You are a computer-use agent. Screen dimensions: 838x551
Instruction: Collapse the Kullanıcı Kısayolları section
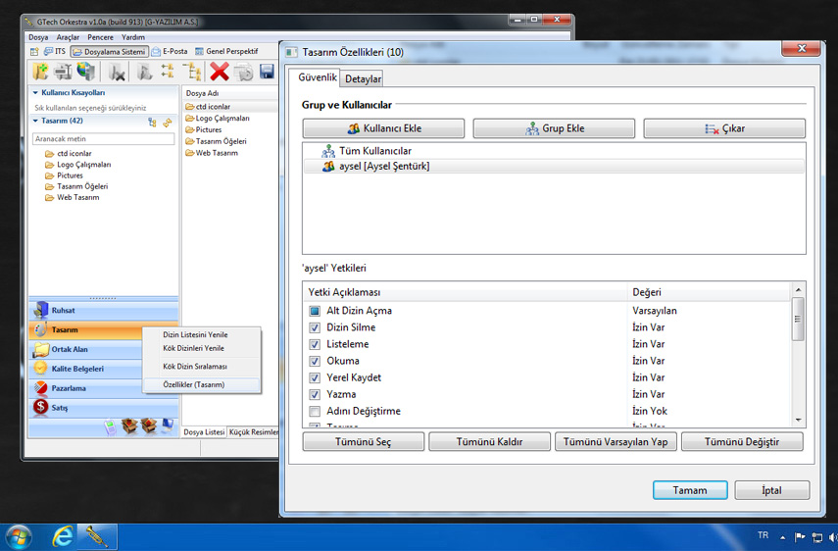click(x=36, y=93)
